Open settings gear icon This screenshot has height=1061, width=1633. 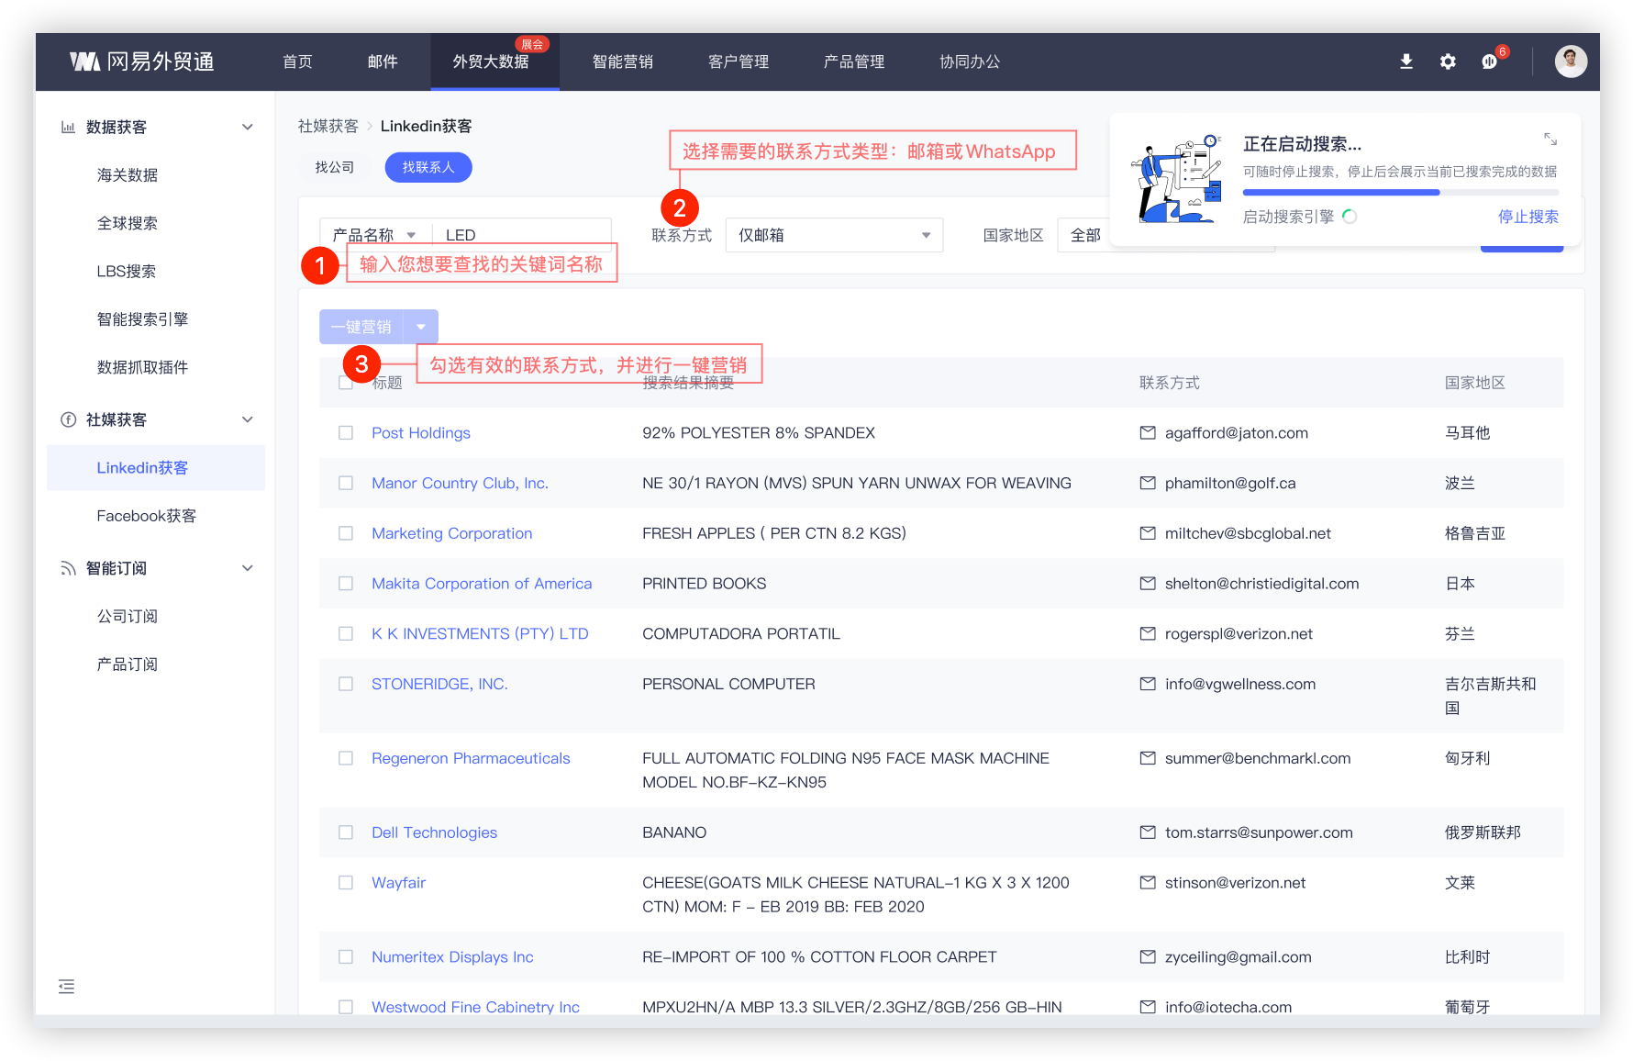1448,61
